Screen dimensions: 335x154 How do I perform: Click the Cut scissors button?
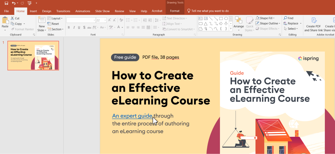[15, 18]
